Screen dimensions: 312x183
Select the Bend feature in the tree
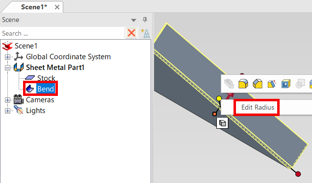click(x=46, y=89)
